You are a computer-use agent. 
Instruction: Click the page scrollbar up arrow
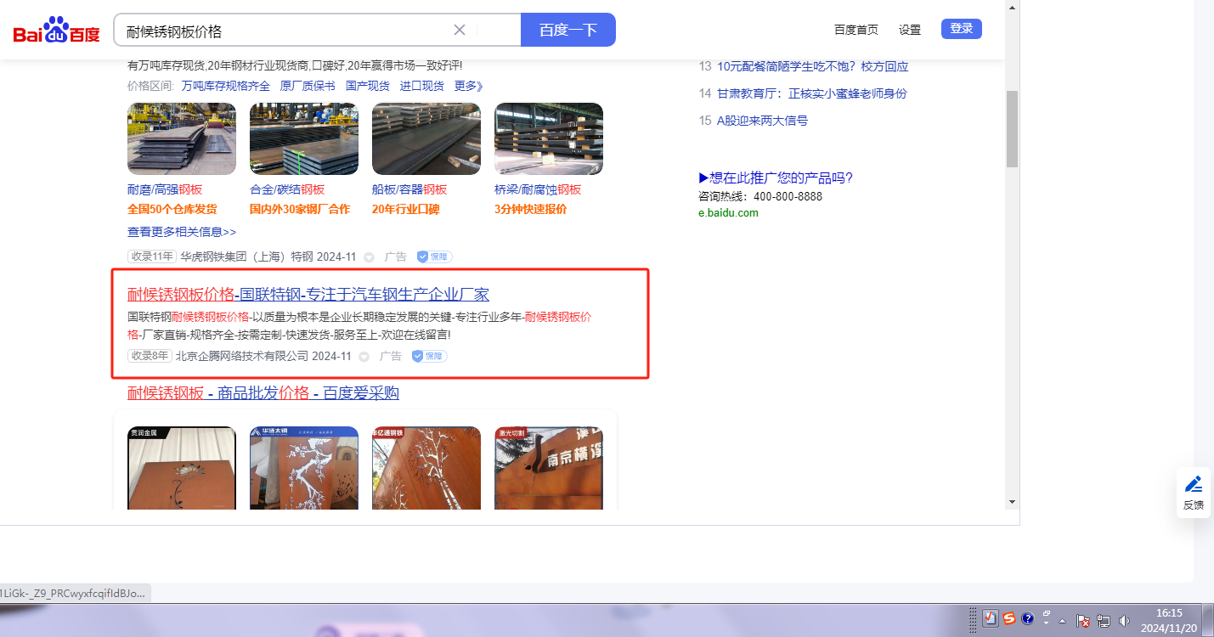1012,8
